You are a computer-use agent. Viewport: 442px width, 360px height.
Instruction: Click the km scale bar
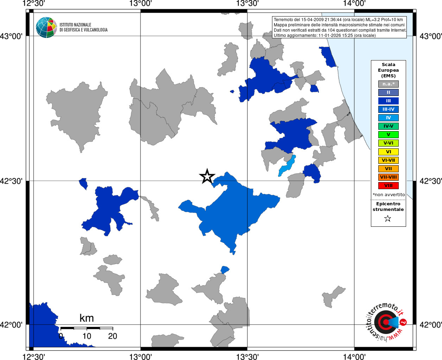[x=87, y=328]
